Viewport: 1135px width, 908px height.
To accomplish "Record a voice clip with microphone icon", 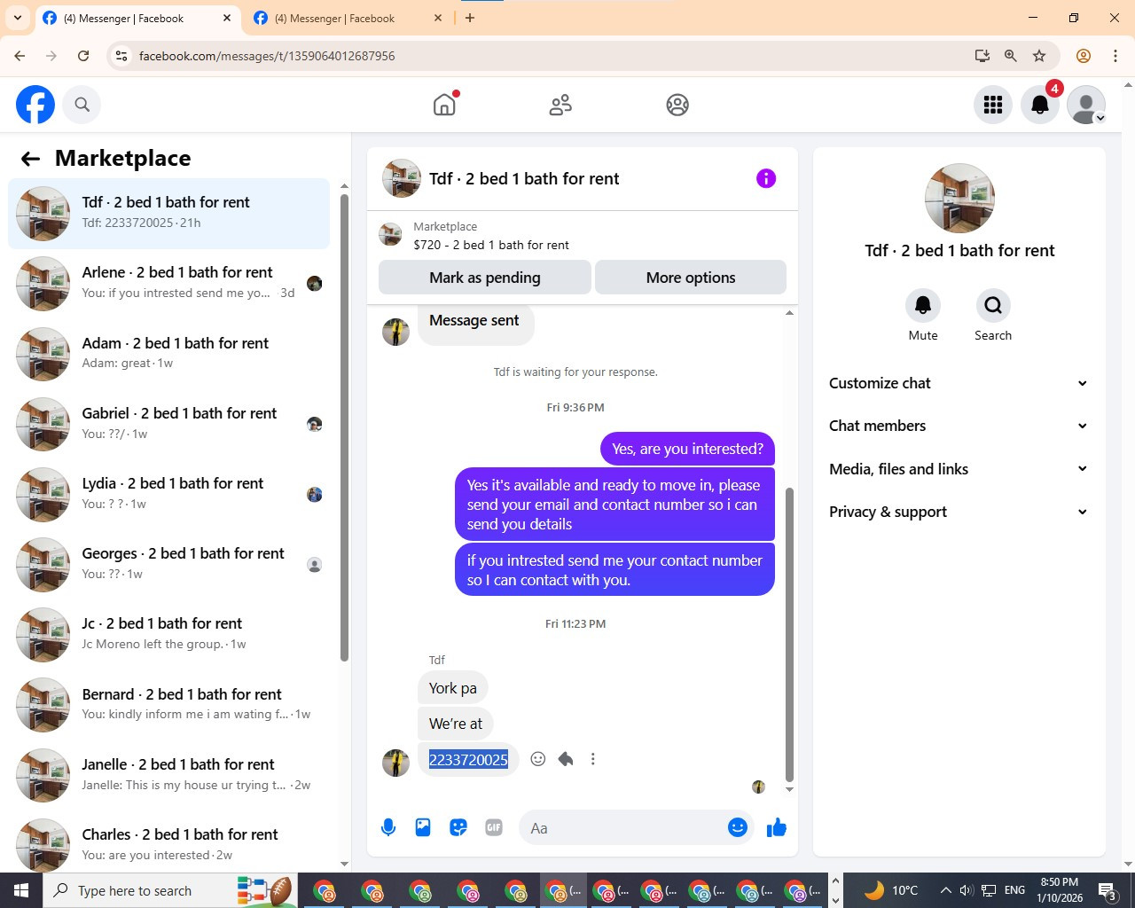I will tap(388, 828).
